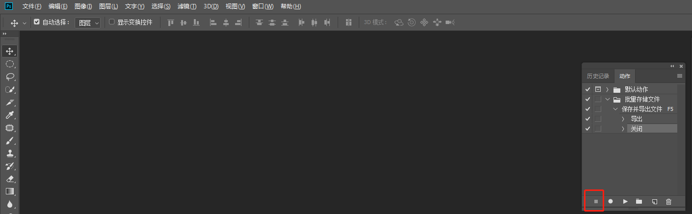The height and width of the screenshot is (214, 692).
Task: Click the stop recording button in Actions panel
Action: pos(596,201)
